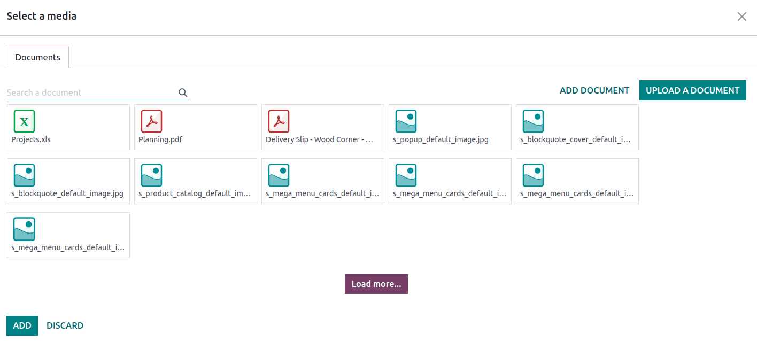Switch to the Documents tab
The width and height of the screenshot is (757, 341).
[38, 57]
